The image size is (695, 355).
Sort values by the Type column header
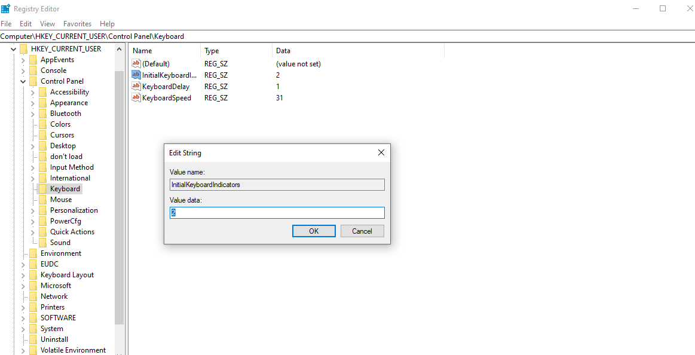pos(236,51)
